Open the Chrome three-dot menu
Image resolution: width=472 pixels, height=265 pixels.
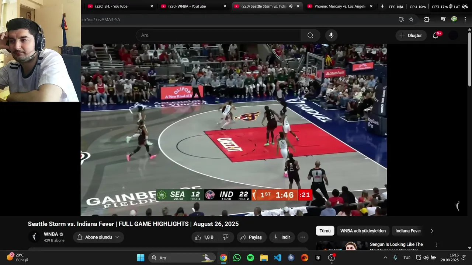465,20
